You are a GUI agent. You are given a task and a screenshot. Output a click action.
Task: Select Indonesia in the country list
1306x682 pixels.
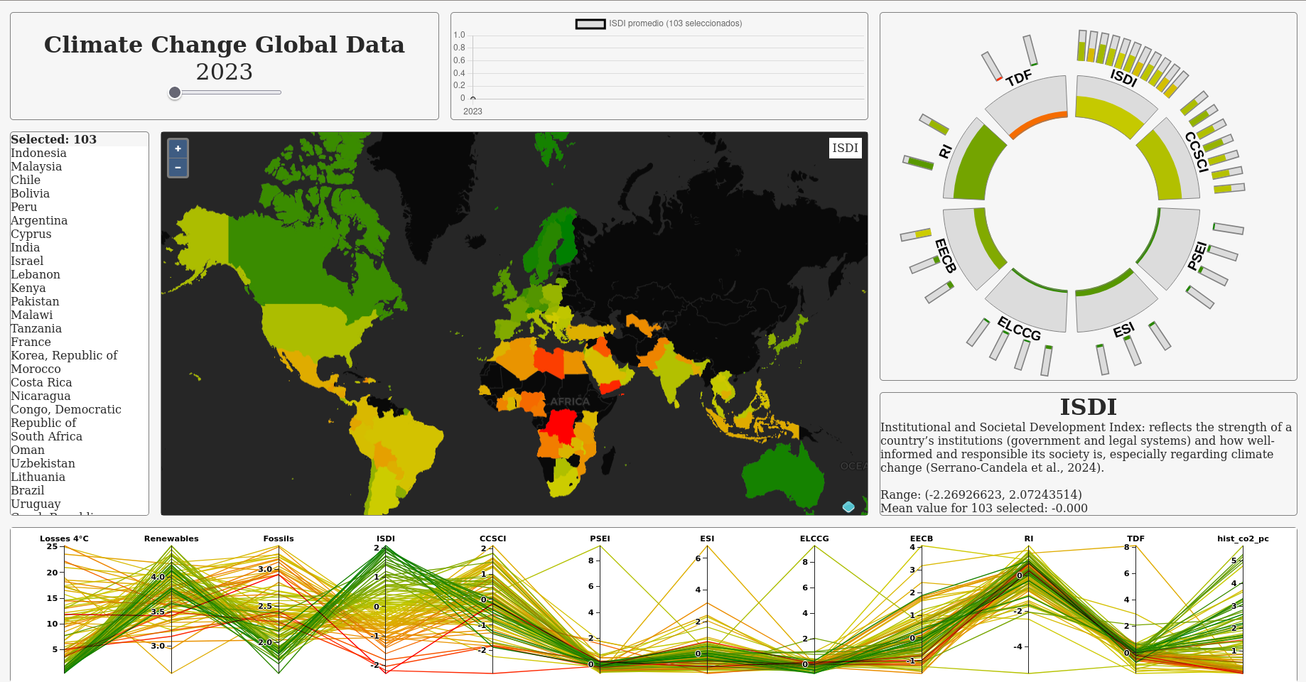click(38, 153)
